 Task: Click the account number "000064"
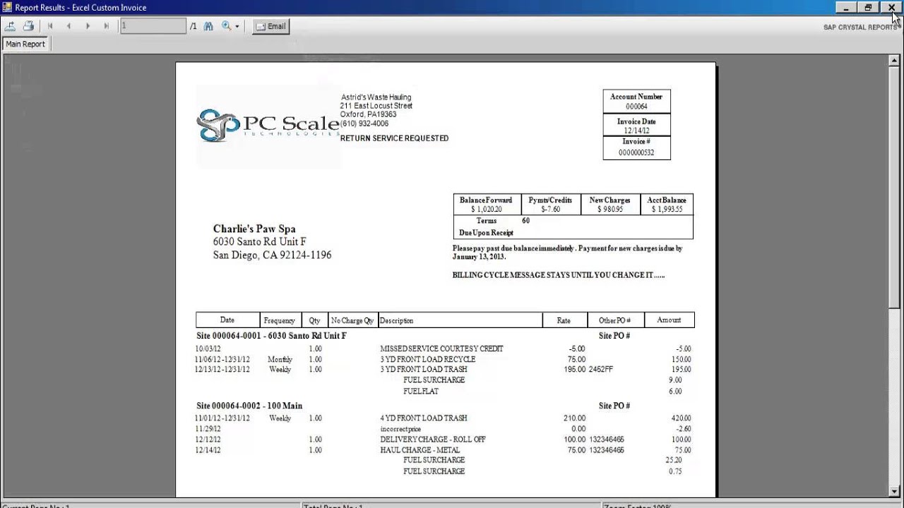tap(636, 107)
